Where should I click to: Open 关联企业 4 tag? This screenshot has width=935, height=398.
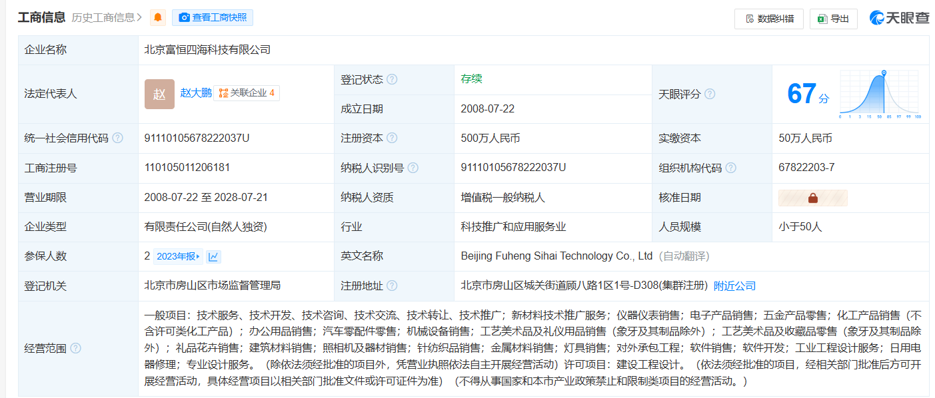pos(247,93)
